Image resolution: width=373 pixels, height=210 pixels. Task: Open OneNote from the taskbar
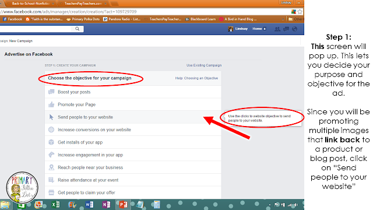coord(106,205)
